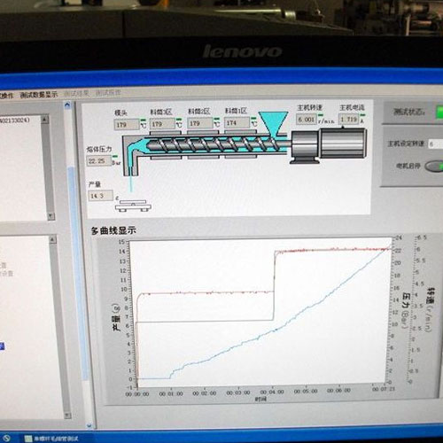This screenshot has height=443, width=443.
Task: Click the up chevron above the blue scrollbar
Action: (x=67, y=105)
